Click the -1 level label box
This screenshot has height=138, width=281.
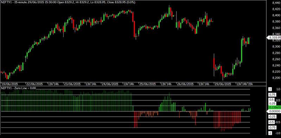point(270,133)
